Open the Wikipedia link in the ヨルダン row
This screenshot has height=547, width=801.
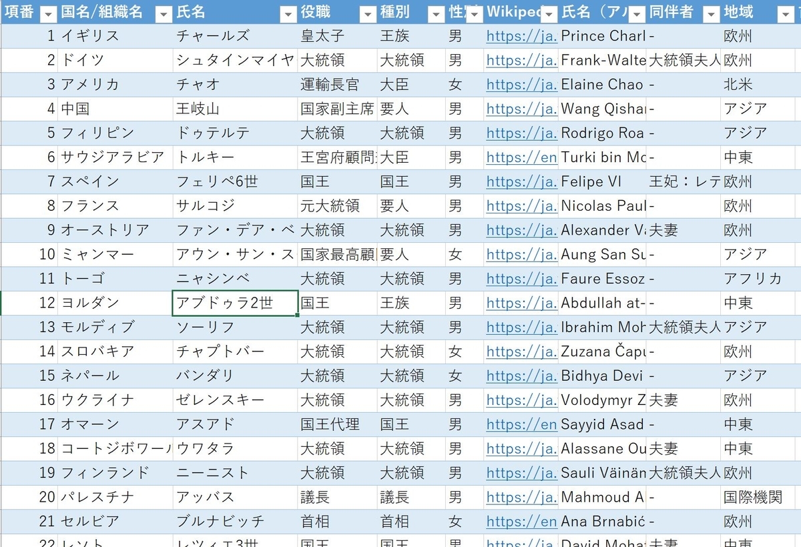click(522, 303)
